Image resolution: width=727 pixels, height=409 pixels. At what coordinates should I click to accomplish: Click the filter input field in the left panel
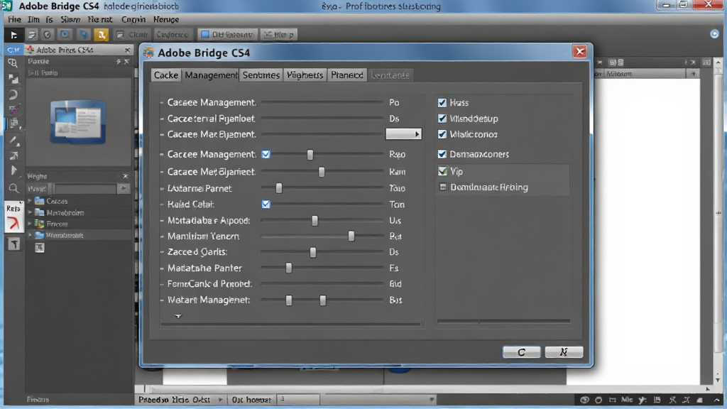pos(84,188)
